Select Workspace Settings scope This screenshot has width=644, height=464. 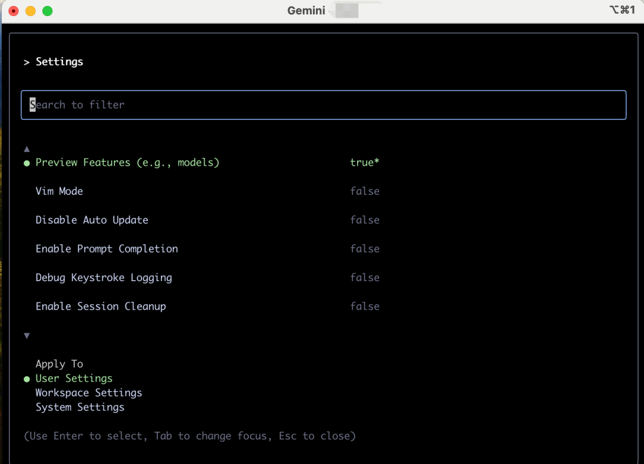click(x=89, y=393)
